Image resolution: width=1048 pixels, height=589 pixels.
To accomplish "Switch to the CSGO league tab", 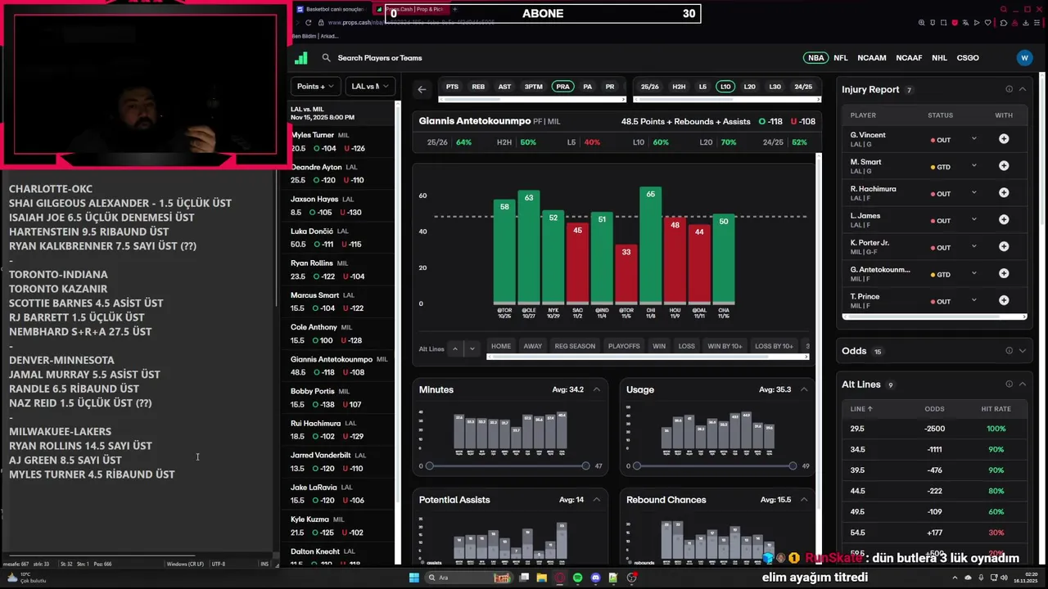I will click(968, 58).
